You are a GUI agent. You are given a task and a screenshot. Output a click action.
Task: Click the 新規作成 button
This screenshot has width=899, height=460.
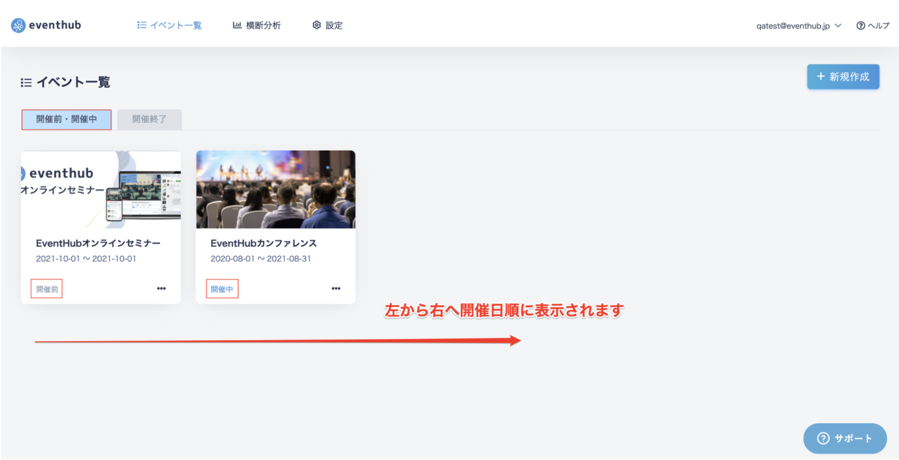click(x=843, y=77)
